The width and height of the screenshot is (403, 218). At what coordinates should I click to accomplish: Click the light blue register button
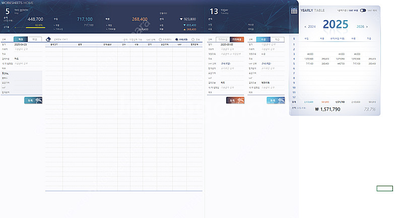point(276,100)
